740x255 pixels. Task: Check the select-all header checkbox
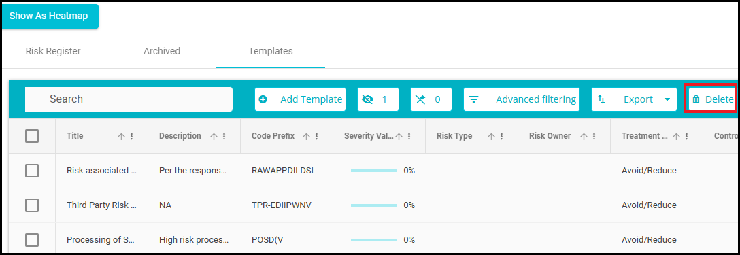click(x=31, y=136)
